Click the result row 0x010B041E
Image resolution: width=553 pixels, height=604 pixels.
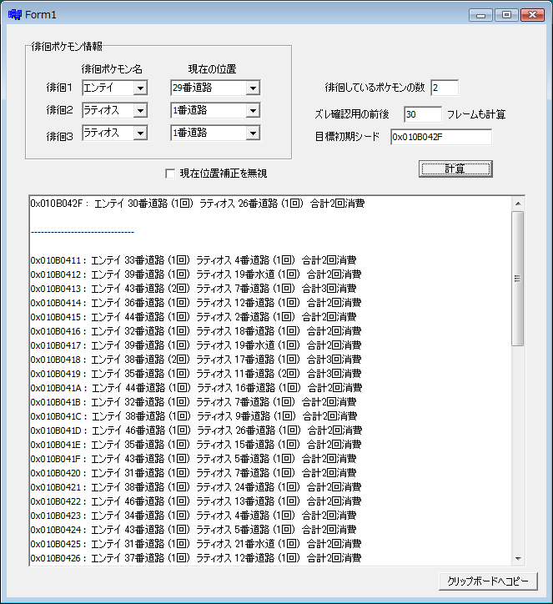(196, 445)
